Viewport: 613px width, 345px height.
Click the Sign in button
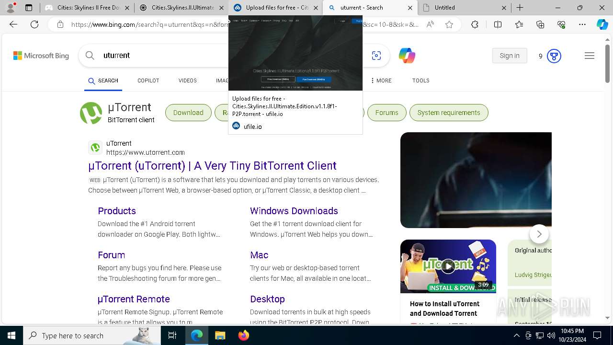click(x=510, y=56)
